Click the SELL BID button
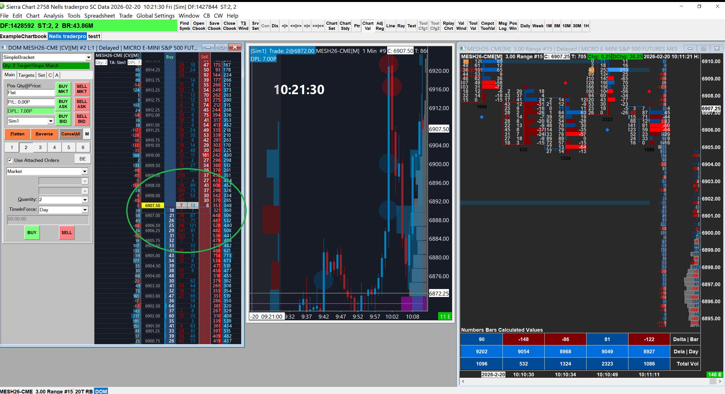The height and width of the screenshot is (394, 725). coord(82,119)
